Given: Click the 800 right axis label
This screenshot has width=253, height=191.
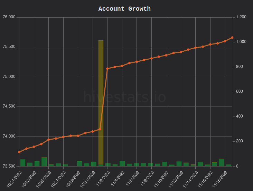Looking at the screenshot, I should tap(239, 67).
